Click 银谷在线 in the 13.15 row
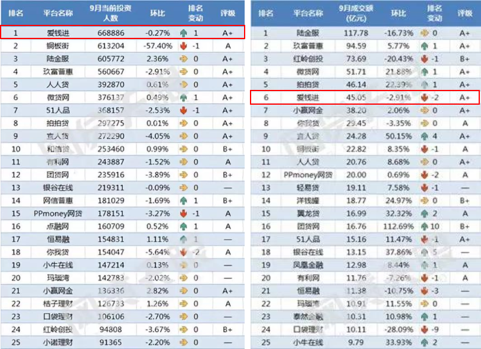The image size is (481, 349). pos(308,253)
